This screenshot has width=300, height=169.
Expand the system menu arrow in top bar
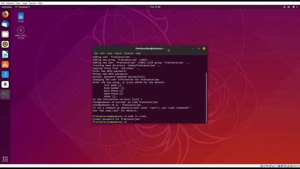click(x=297, y=7)
